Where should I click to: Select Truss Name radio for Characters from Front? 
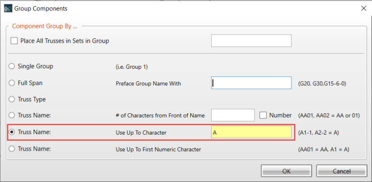[x=11, y=116]
